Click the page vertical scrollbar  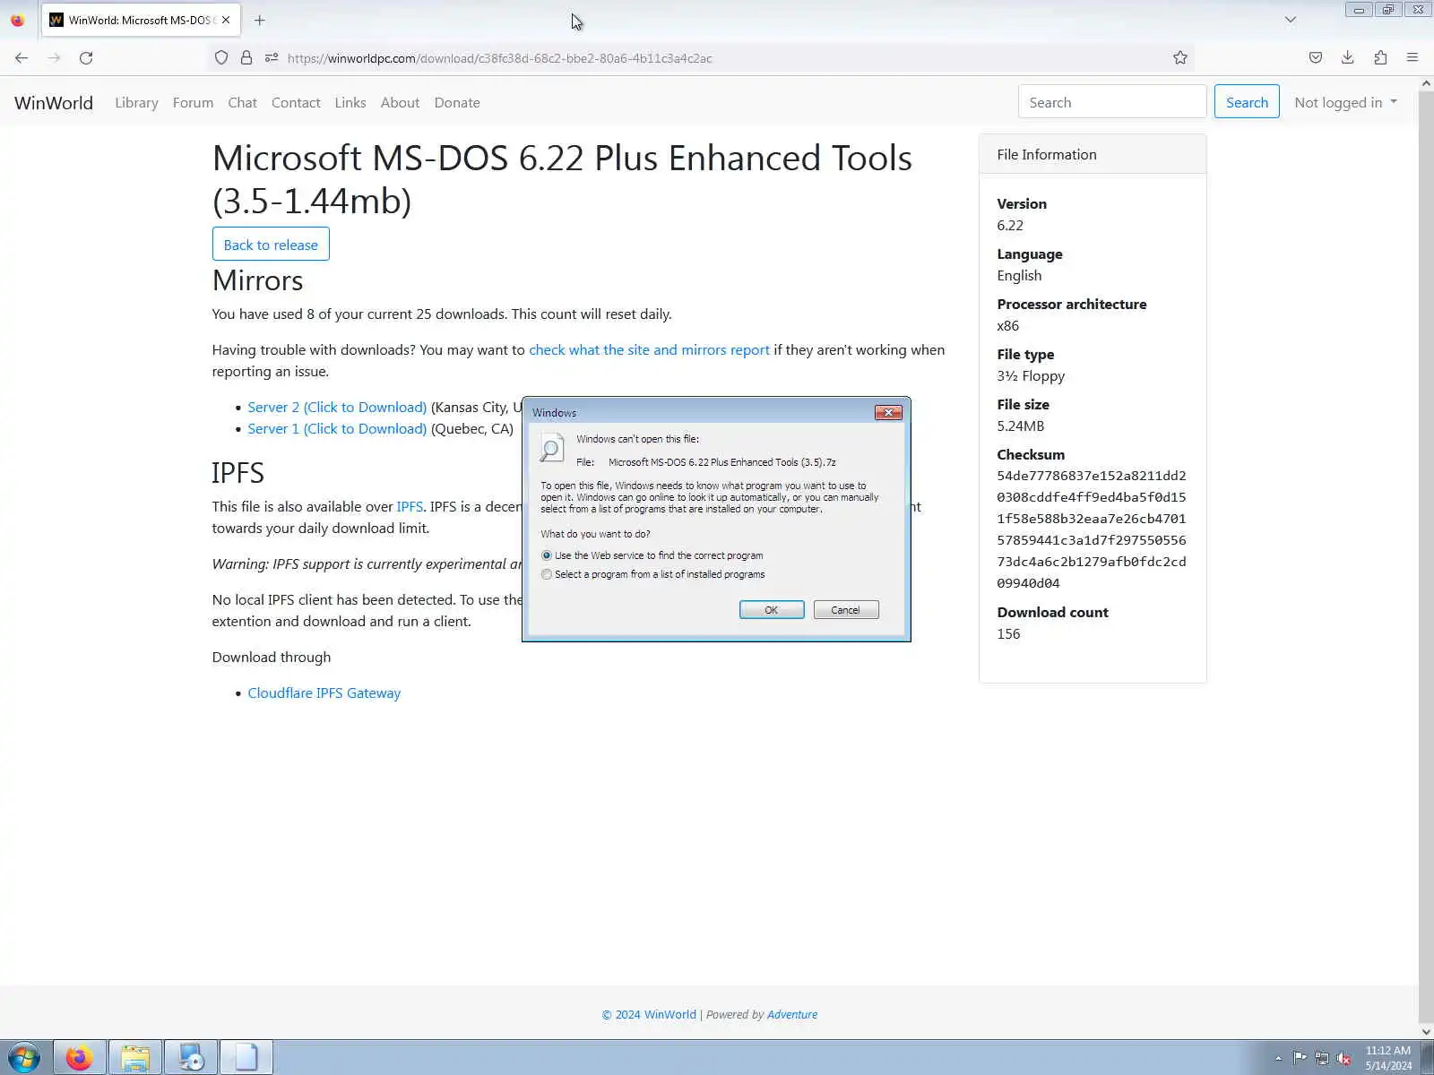click(1426, 555)
